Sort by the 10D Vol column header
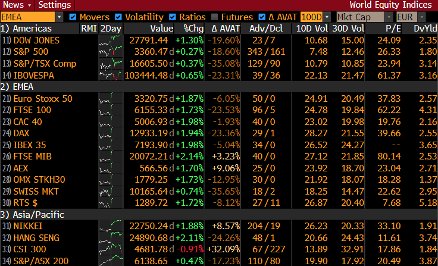This screenshot has width=438, height=266. point(312,29)
